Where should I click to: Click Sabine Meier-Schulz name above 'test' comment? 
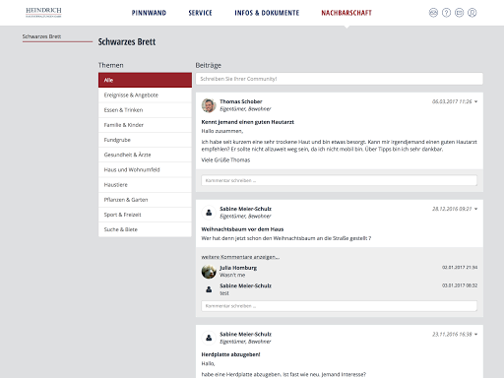click(x=245, y=285)
